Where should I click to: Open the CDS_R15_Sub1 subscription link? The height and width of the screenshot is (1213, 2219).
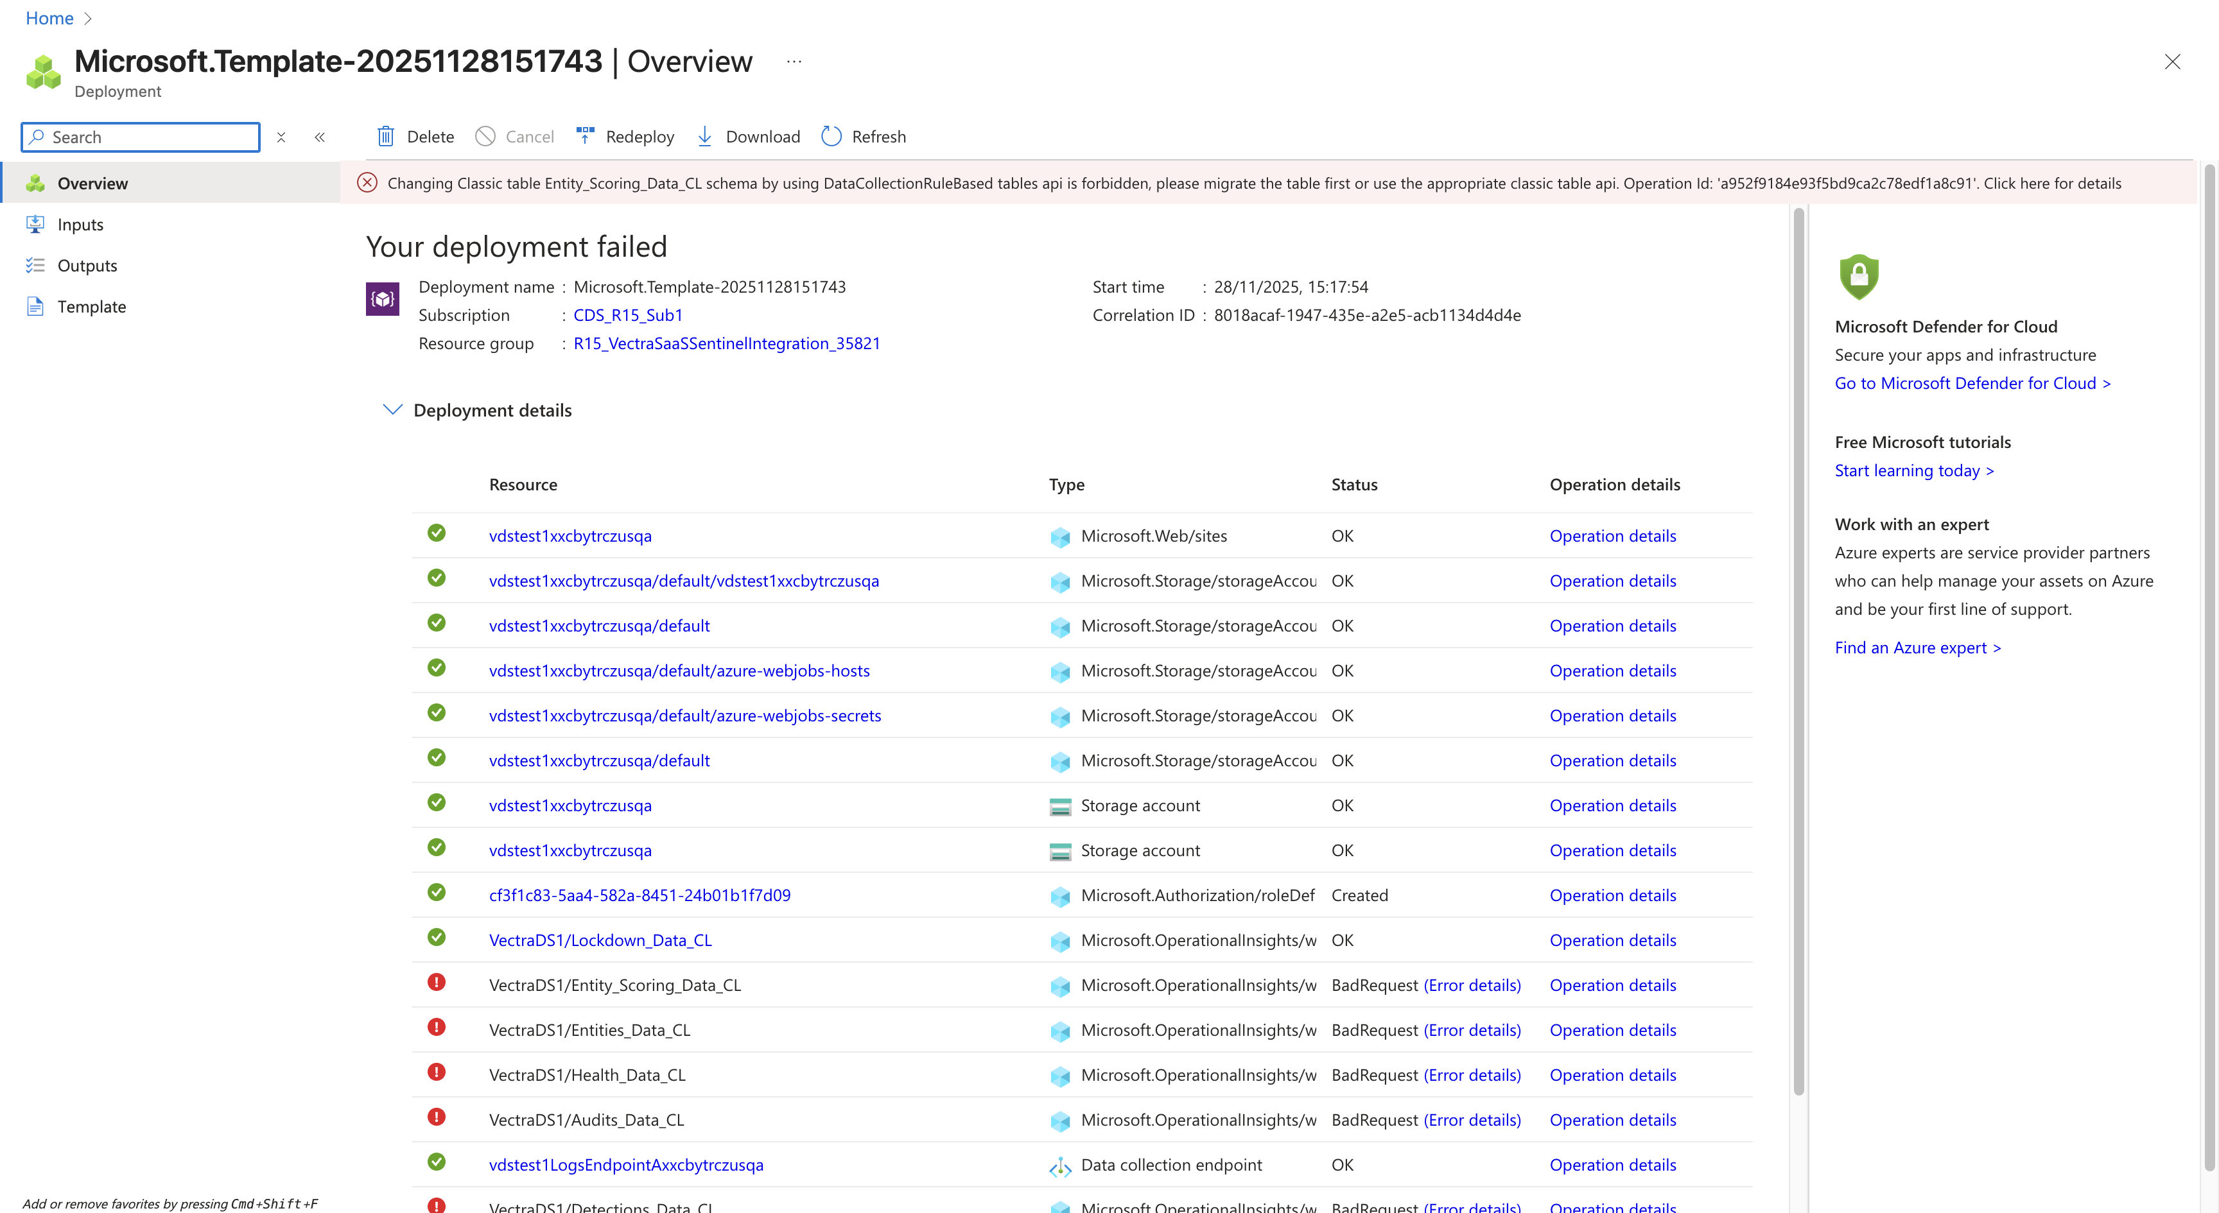tap(628, 315)
